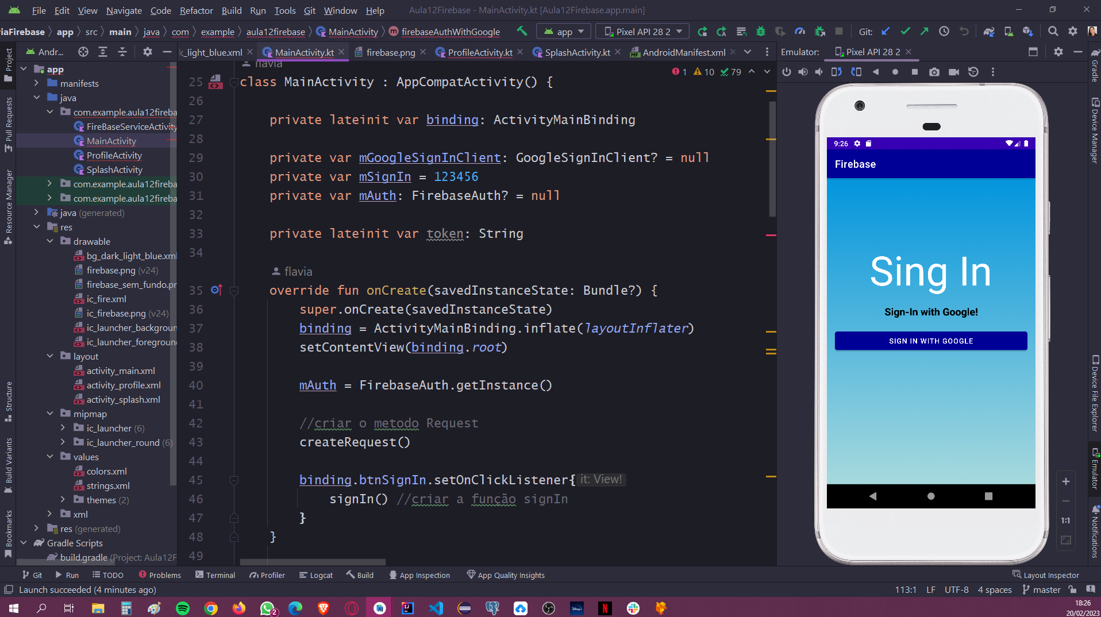Click master branch in status bar

pyautogui.click(x=1041, y=589)
